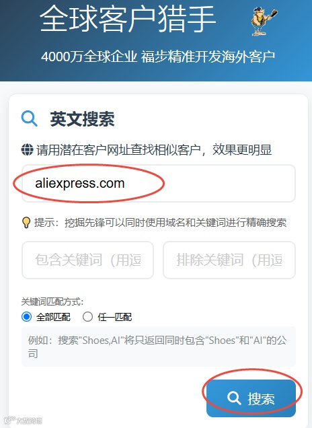
Task: Click the 包含关键词 include keywords field
Action: [x=87, y=260]
